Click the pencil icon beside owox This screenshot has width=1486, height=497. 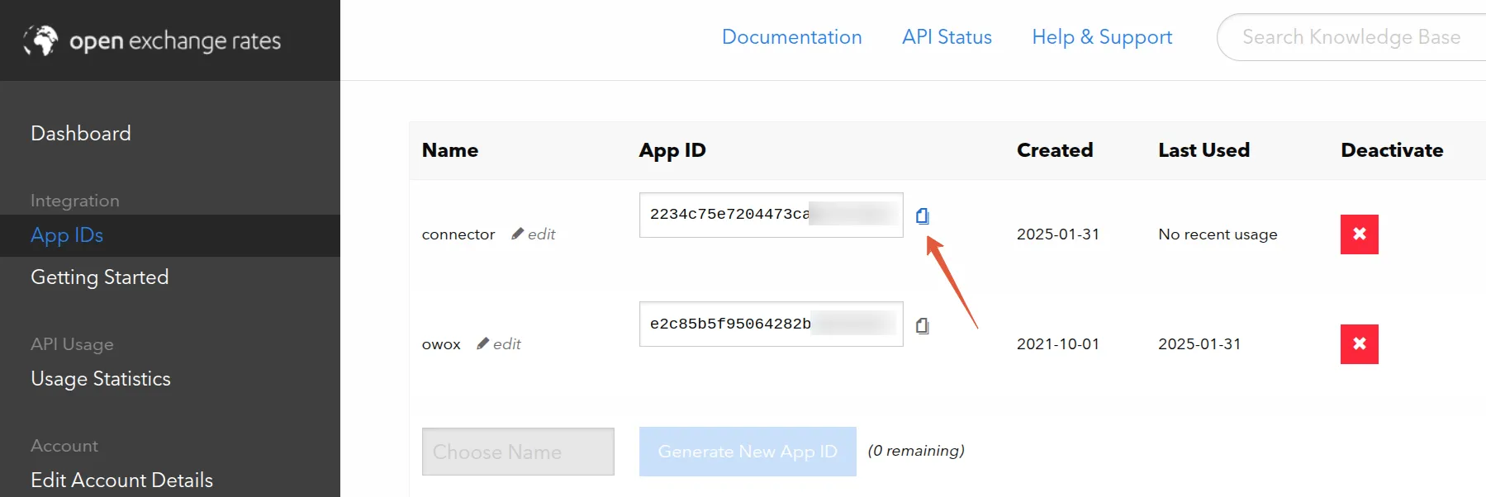[x=483, y=343]
